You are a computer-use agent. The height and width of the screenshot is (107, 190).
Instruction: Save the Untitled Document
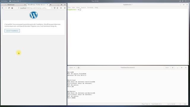[x=167, y=67]
